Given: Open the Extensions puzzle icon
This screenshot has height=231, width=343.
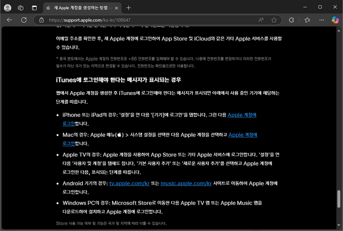Looking at the screenshot, I should pyautogui.click(x=292, y=20).
